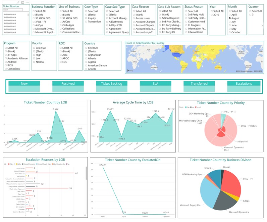Uncheck August in Month slicer
This screenshot has width=267, height=222.
point(230,18)
